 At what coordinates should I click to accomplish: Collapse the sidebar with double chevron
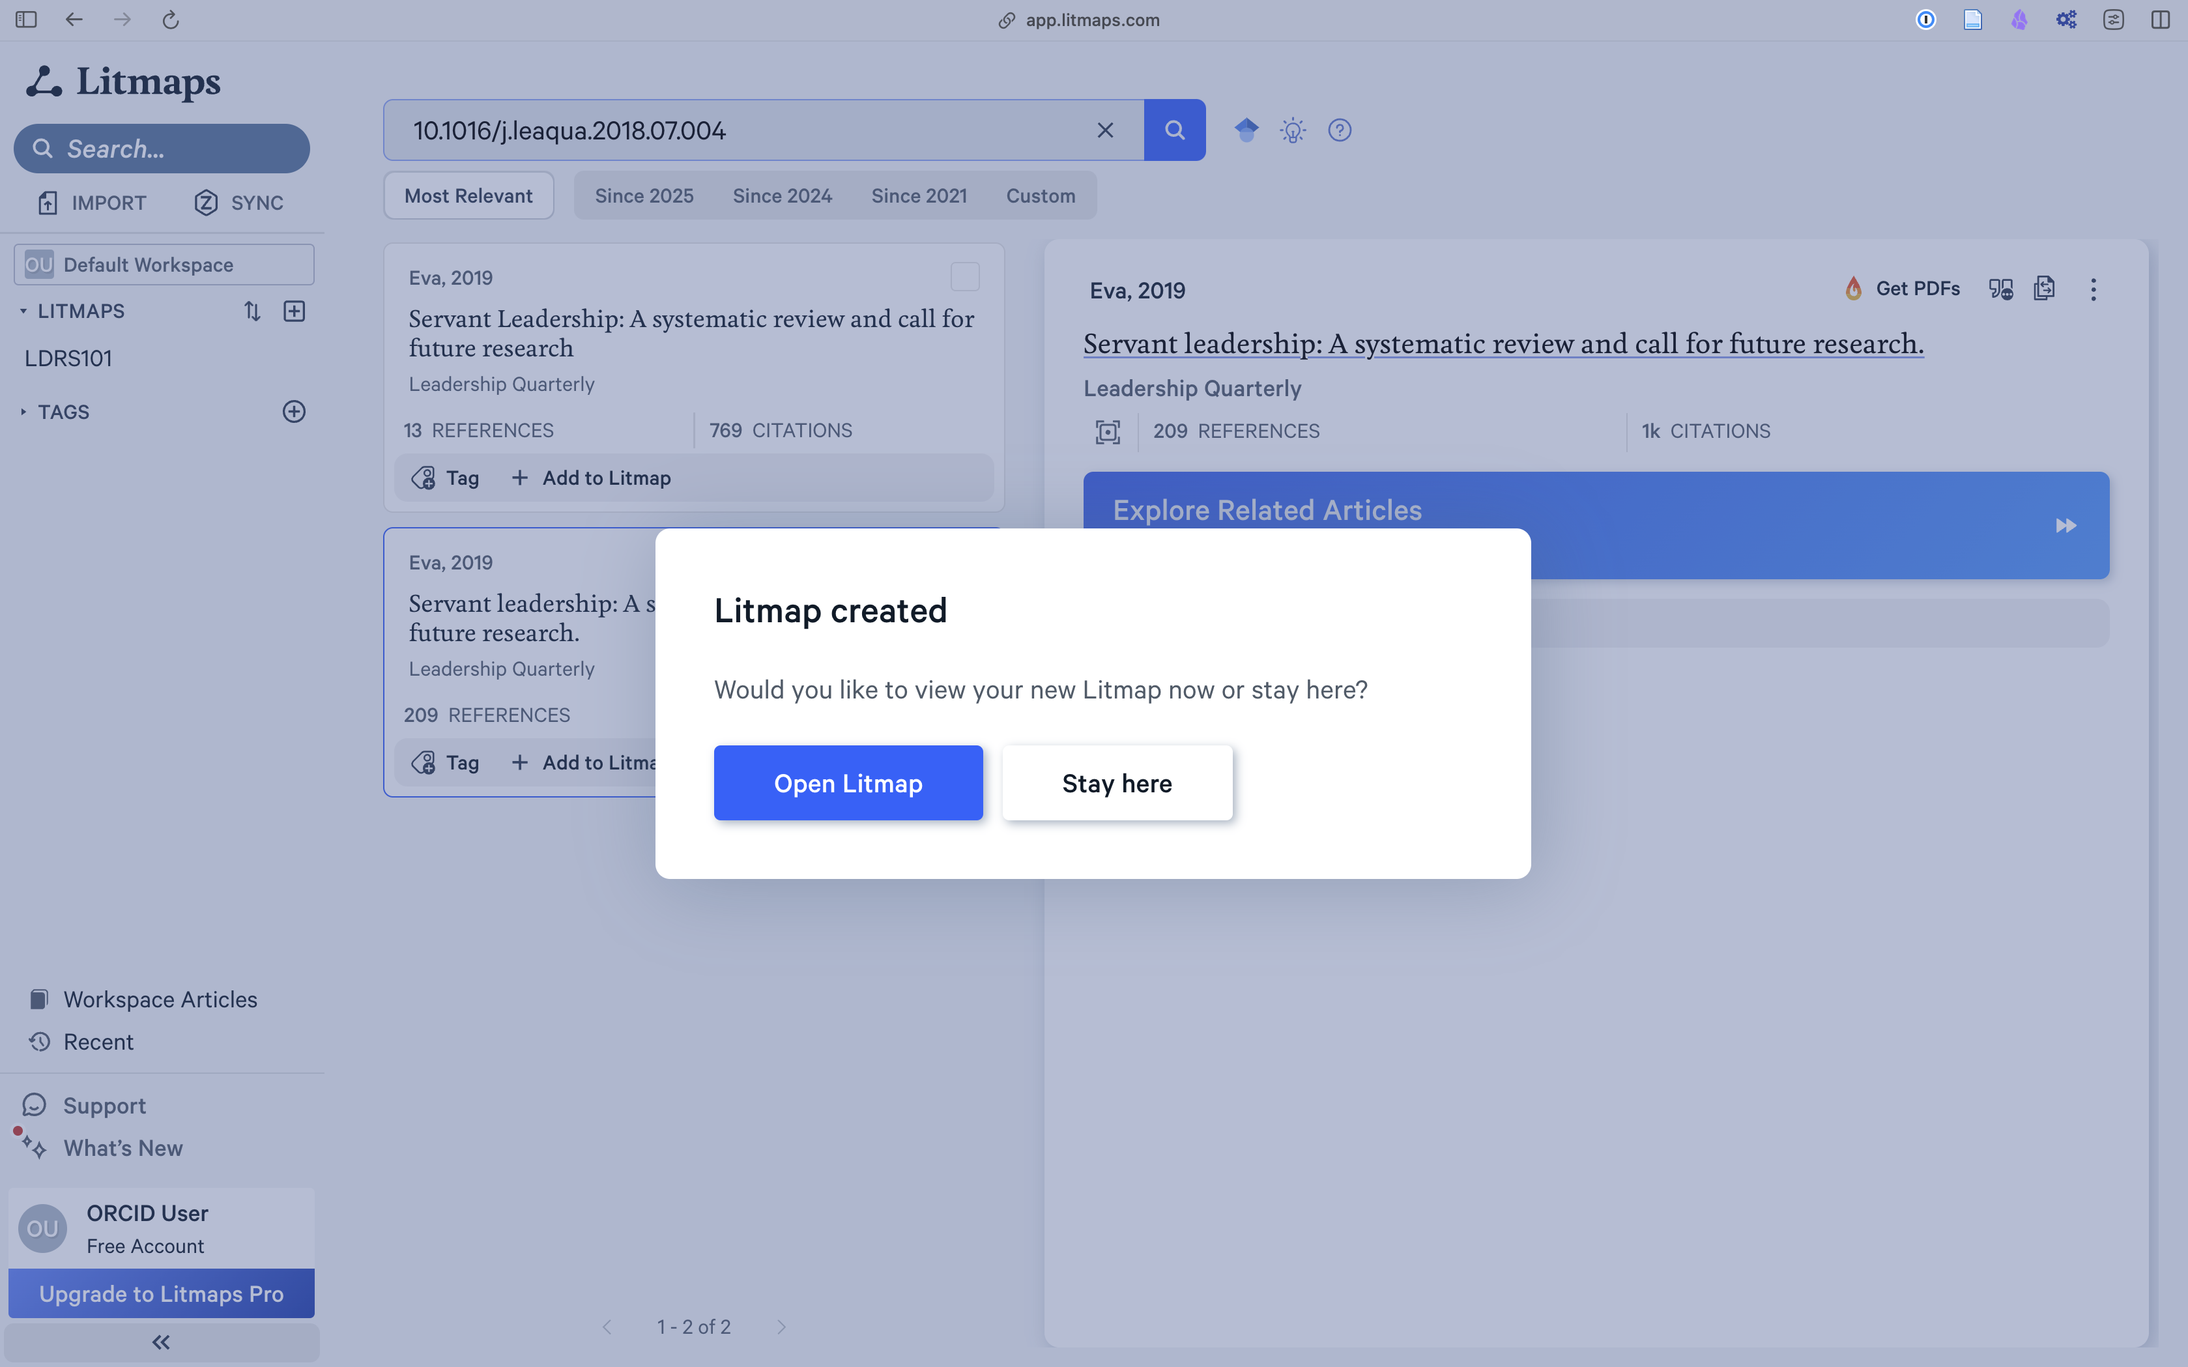pos(162,1343)
